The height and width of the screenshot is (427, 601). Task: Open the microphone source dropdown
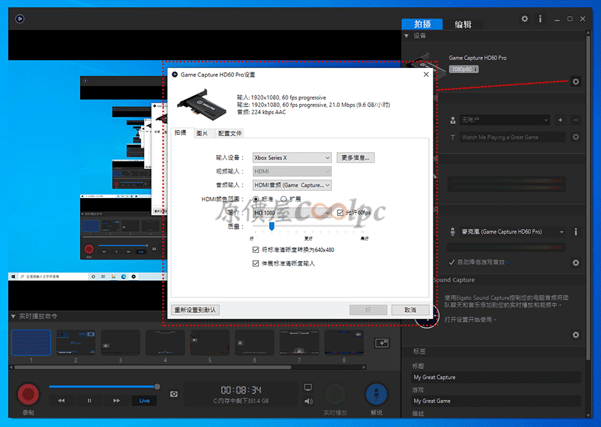click(x=513, y=232)
